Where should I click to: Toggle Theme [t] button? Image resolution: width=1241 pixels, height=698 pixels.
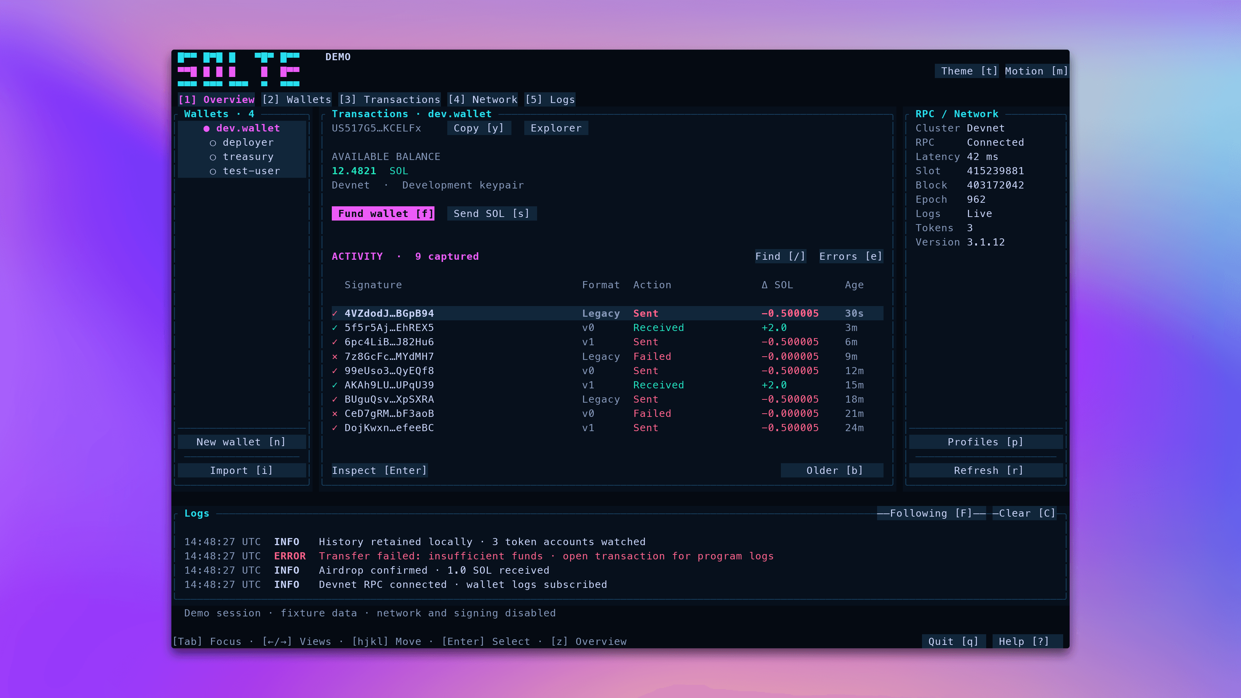967,71
